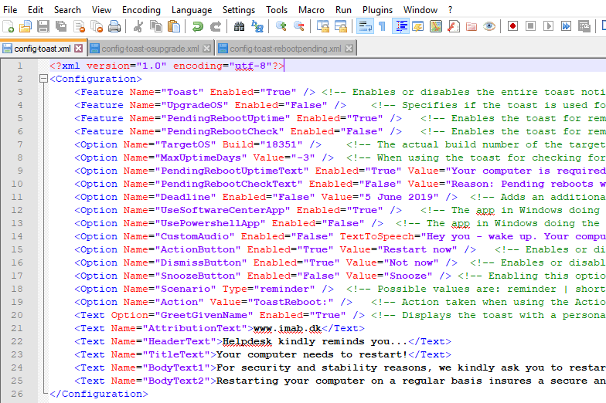The image size is (606, 403).
Task: Open the Run menu
Action: pos(343,9)
